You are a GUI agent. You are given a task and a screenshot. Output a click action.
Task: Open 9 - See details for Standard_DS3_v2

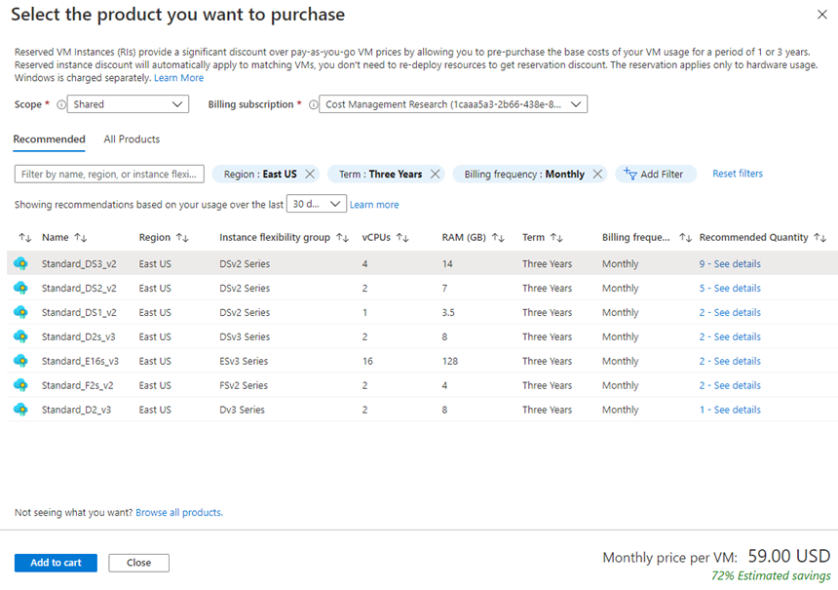point(730,263)
